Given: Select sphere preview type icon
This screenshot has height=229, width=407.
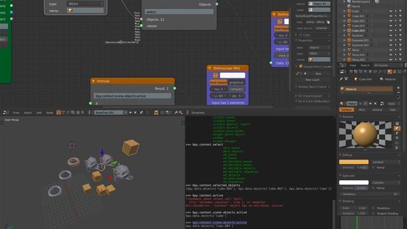Looking at the screenshot, I should pyautogui.click(x=397, y=128).
